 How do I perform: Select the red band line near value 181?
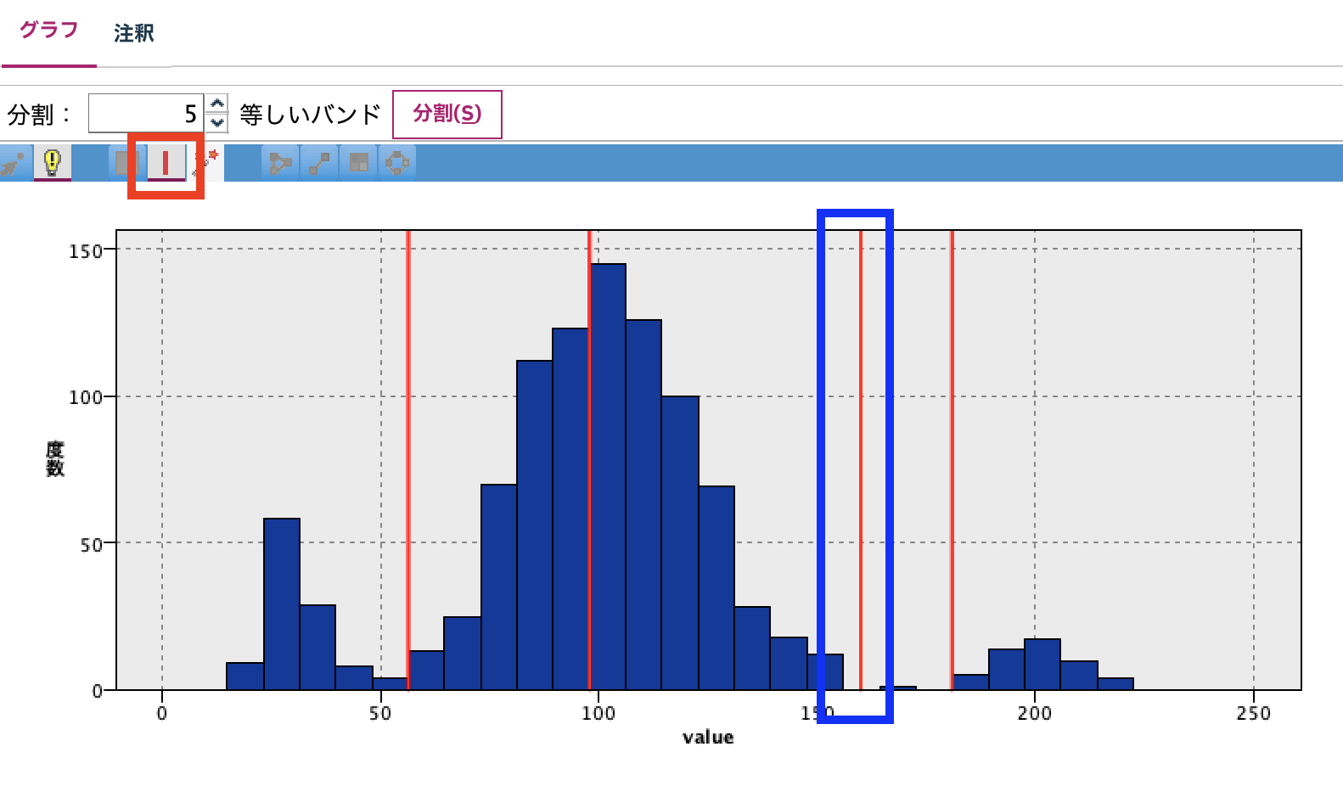pos(952,458)
